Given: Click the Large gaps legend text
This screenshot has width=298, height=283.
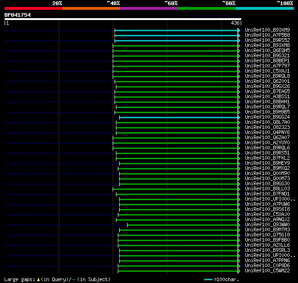Looking at the screenshot, I should (20, 280).
